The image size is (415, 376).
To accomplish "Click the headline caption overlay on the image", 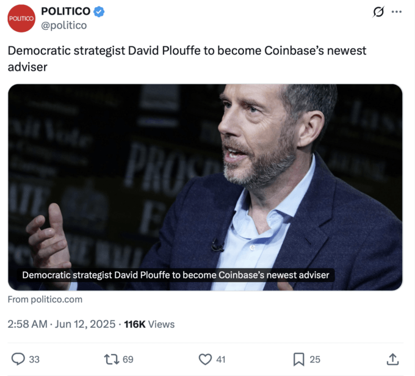I will click(x=176, y=275).
